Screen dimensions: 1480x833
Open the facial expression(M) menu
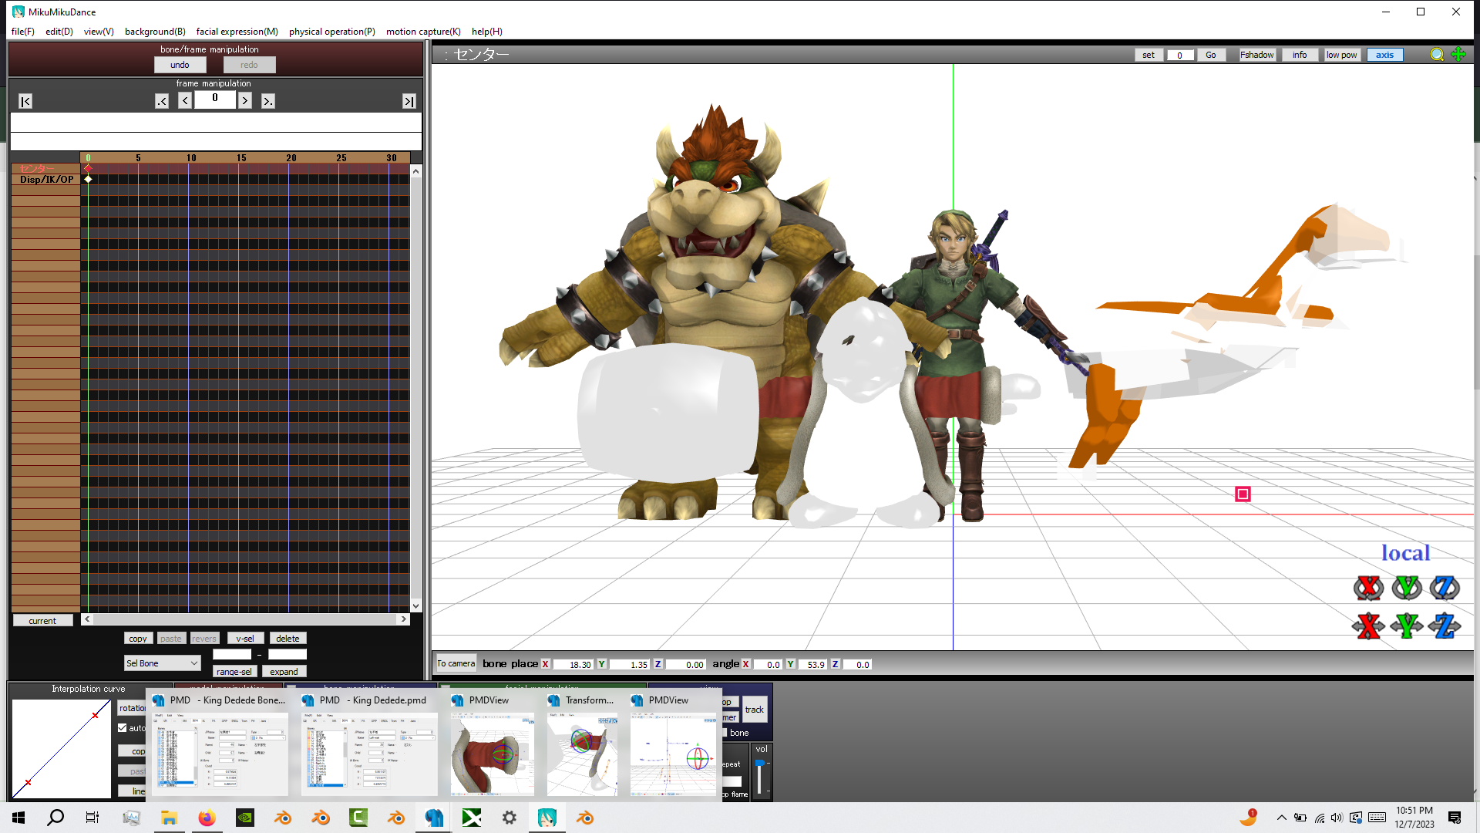point(237,32)
